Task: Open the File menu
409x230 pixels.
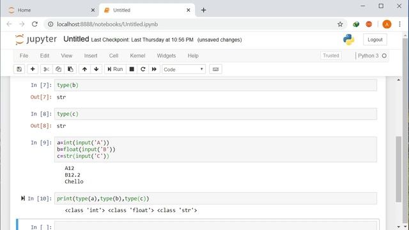Action: (24, 56)
